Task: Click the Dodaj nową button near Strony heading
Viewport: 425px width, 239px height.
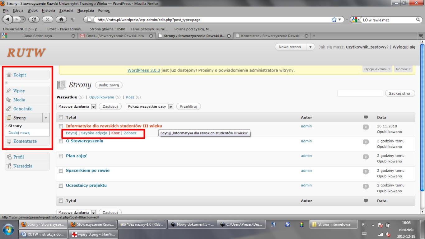Action: point(109,85)
